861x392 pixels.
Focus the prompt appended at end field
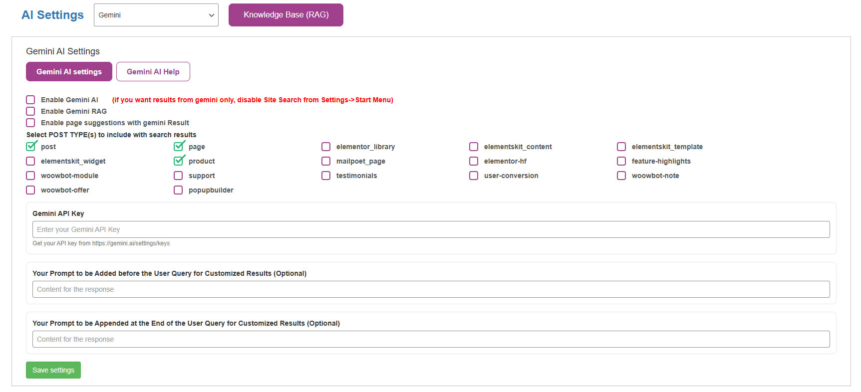(x=431, y=339)
